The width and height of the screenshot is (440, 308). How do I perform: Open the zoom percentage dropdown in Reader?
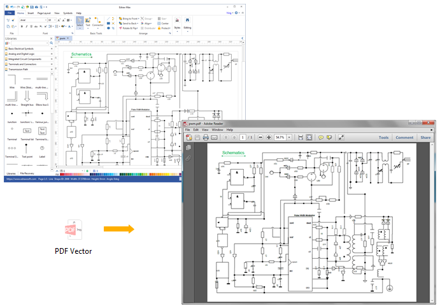tap(290, 137)
